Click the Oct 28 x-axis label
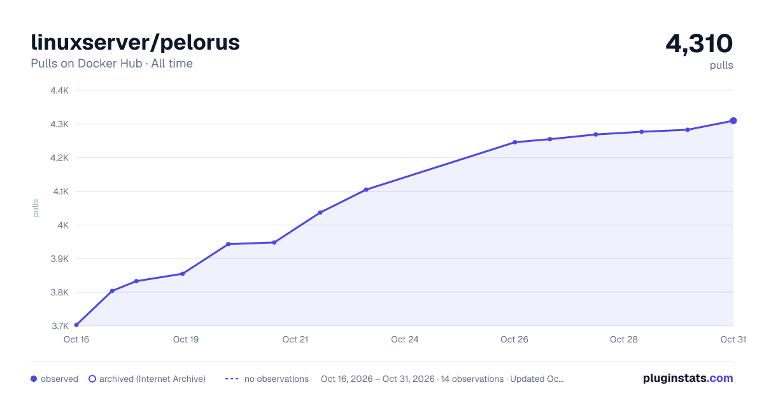This screenshot has height=401, width=764. (624, 339)
